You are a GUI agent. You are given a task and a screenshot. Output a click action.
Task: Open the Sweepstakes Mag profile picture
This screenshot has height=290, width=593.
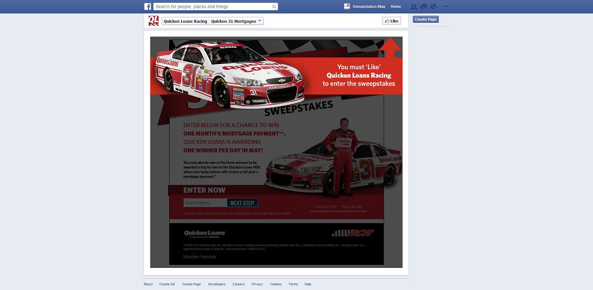click(347, 7)
